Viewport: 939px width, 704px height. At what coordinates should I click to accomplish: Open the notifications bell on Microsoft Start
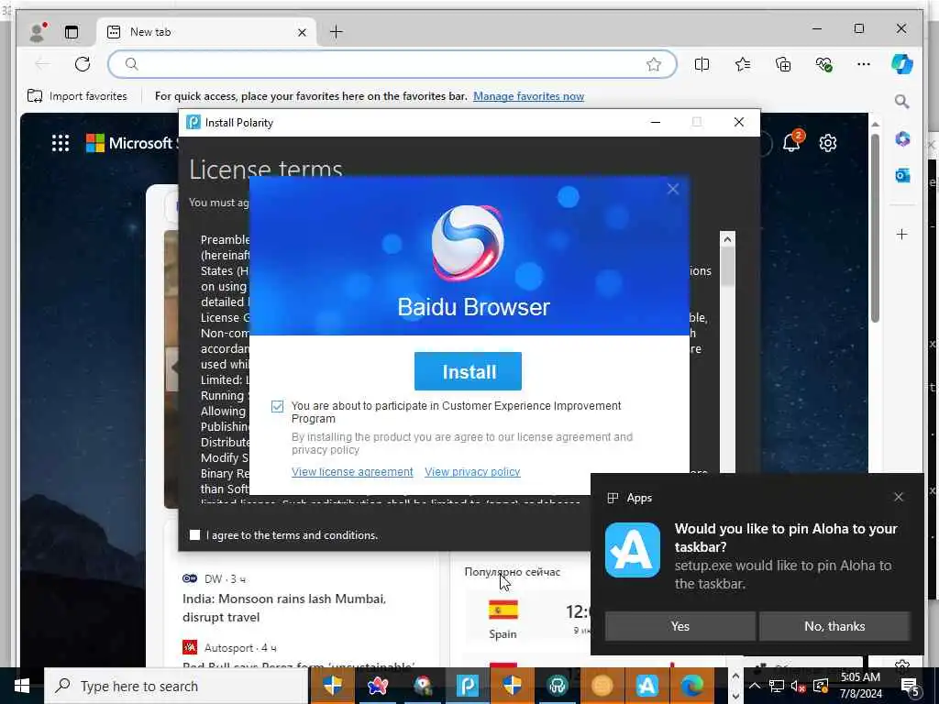pyautogui.click(x=792, y=142)
